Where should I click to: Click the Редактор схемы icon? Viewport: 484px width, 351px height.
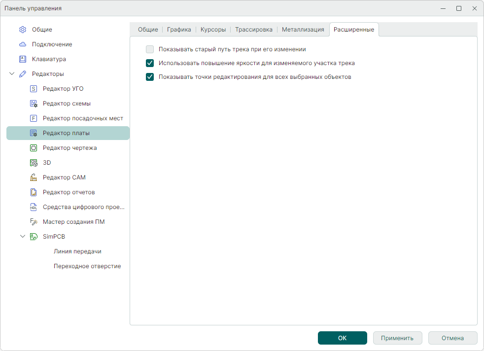point(34,104)
